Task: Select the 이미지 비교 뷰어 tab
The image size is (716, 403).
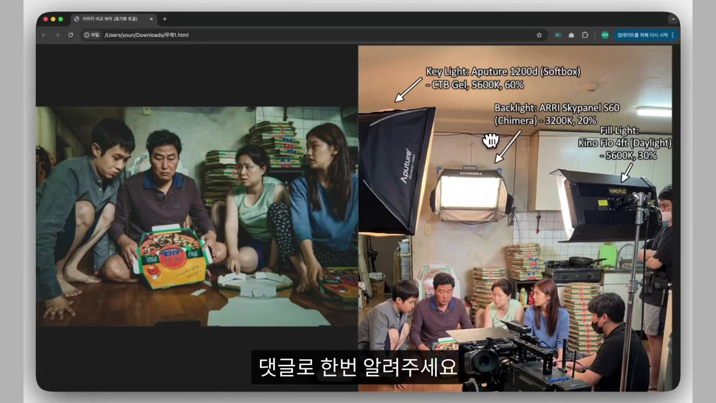Action: tap(114, 19)
